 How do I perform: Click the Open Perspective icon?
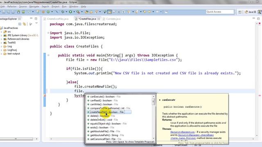pyautogui.click(x=240, y=12)
